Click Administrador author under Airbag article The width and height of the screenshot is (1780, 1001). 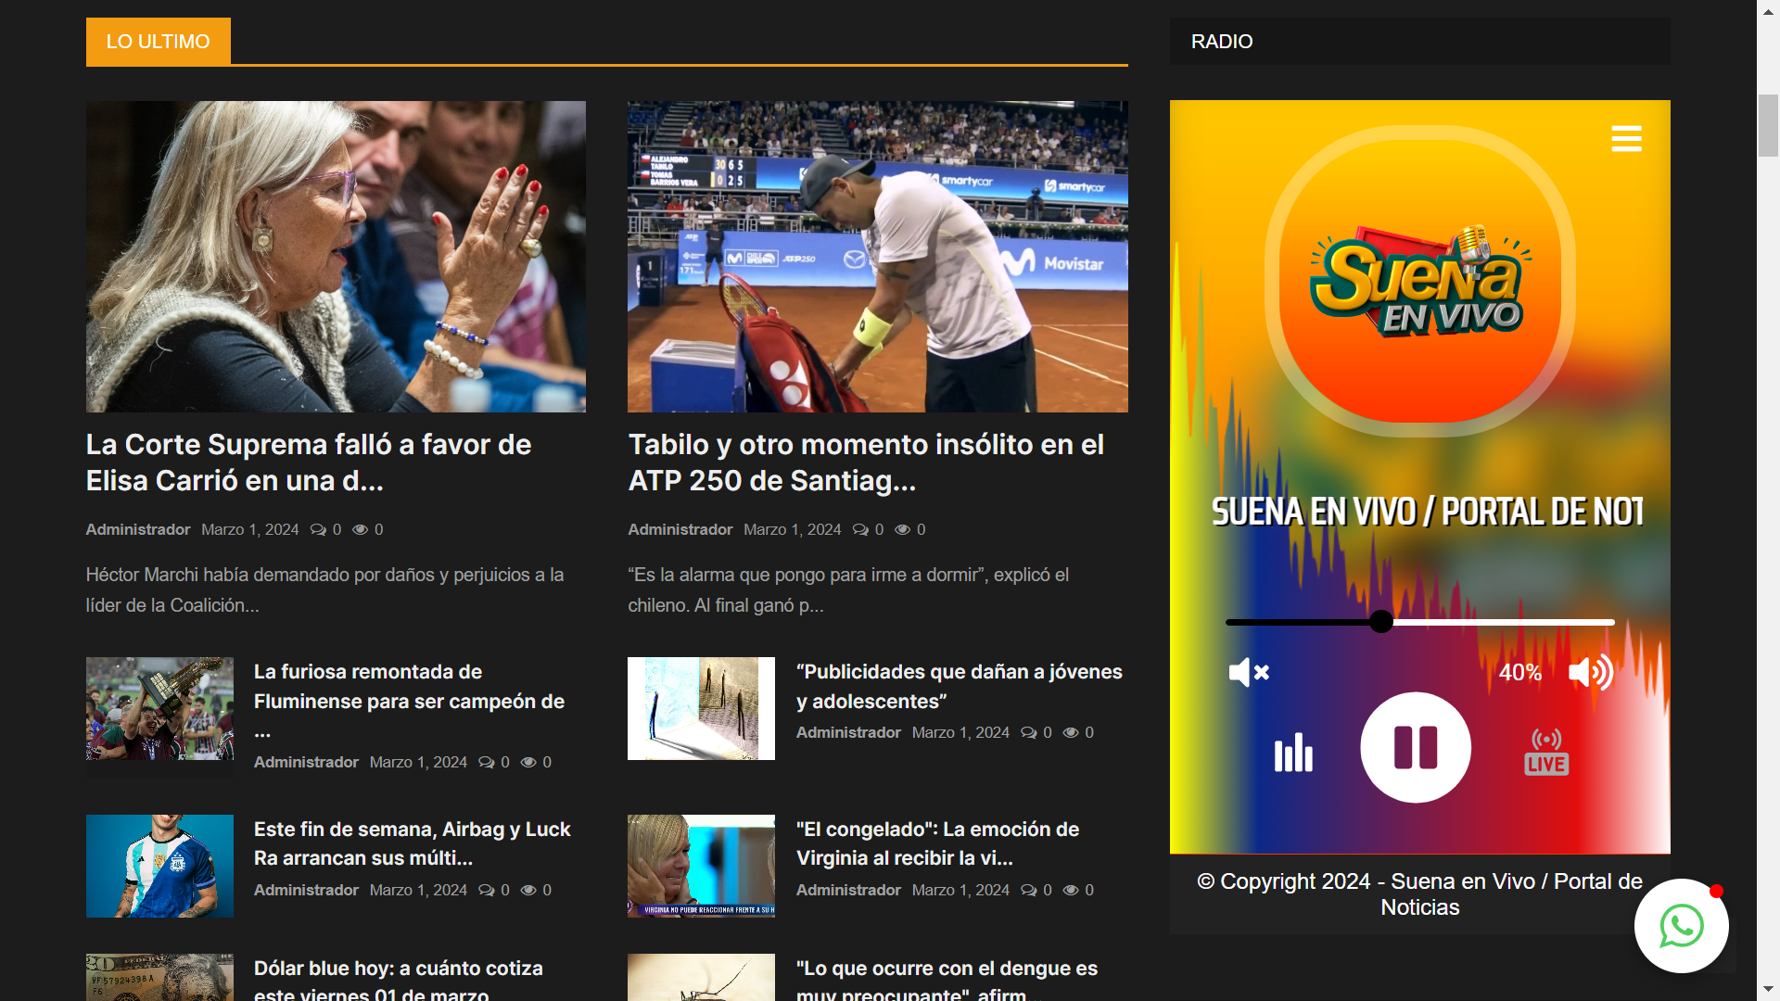tap(306, 890)
